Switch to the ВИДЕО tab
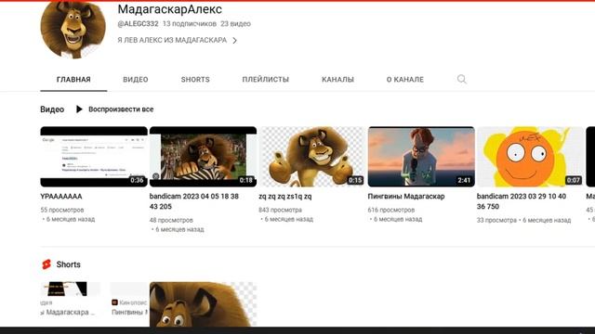The width and height of the screenshot is (595, 334). click(x=136, y=80)
